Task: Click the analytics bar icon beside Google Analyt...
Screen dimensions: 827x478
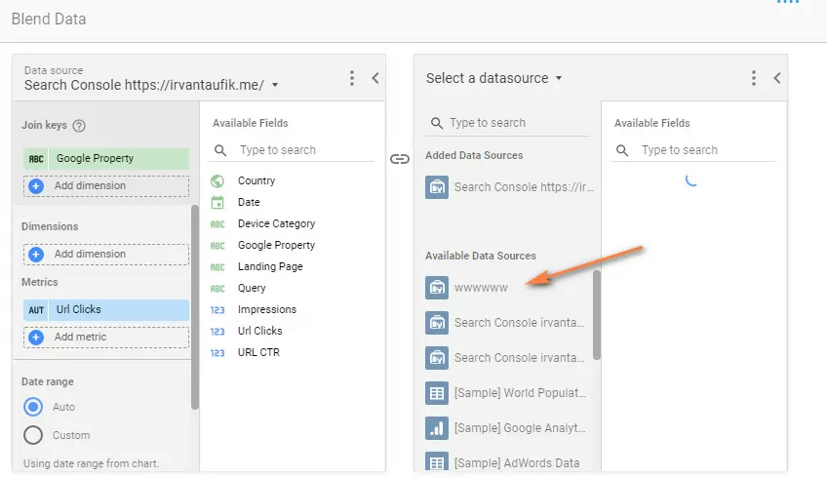Action: tap(437, 428)
